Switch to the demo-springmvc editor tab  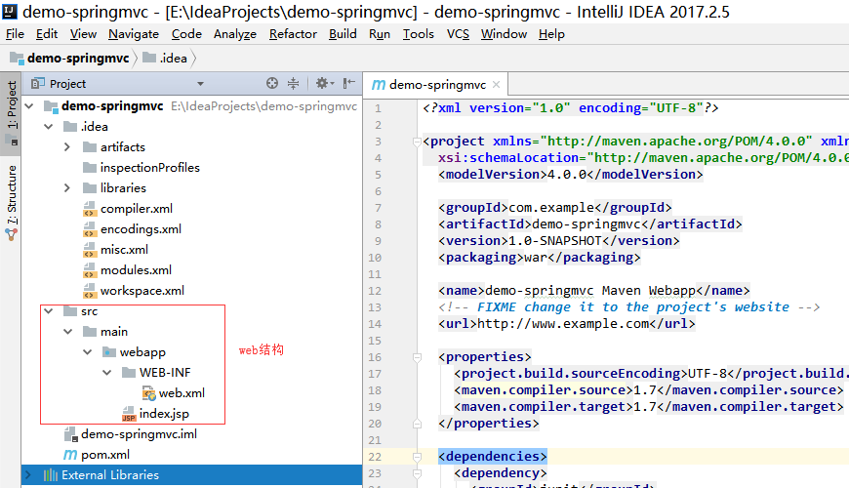pyautogui.click(x=436, y=85)
